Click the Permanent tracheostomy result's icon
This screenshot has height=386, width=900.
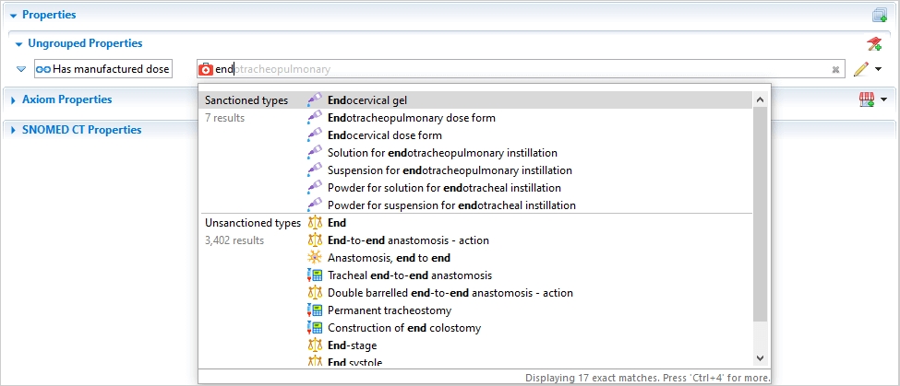(x=315, y=310)
